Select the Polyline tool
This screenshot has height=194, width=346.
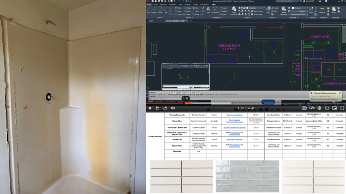(x=154, y=10)
